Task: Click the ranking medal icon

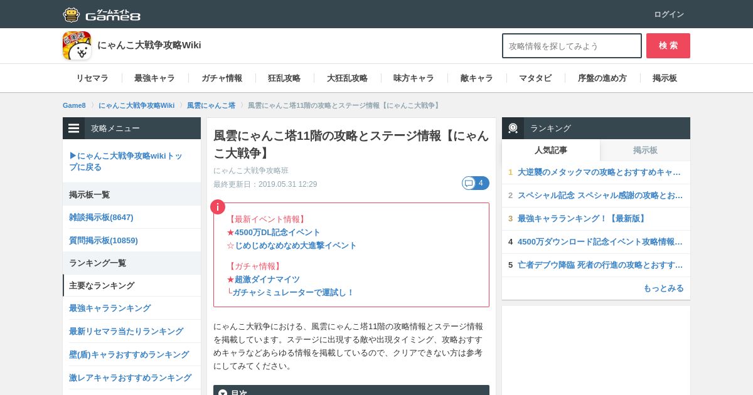Action: coord(513,129)
